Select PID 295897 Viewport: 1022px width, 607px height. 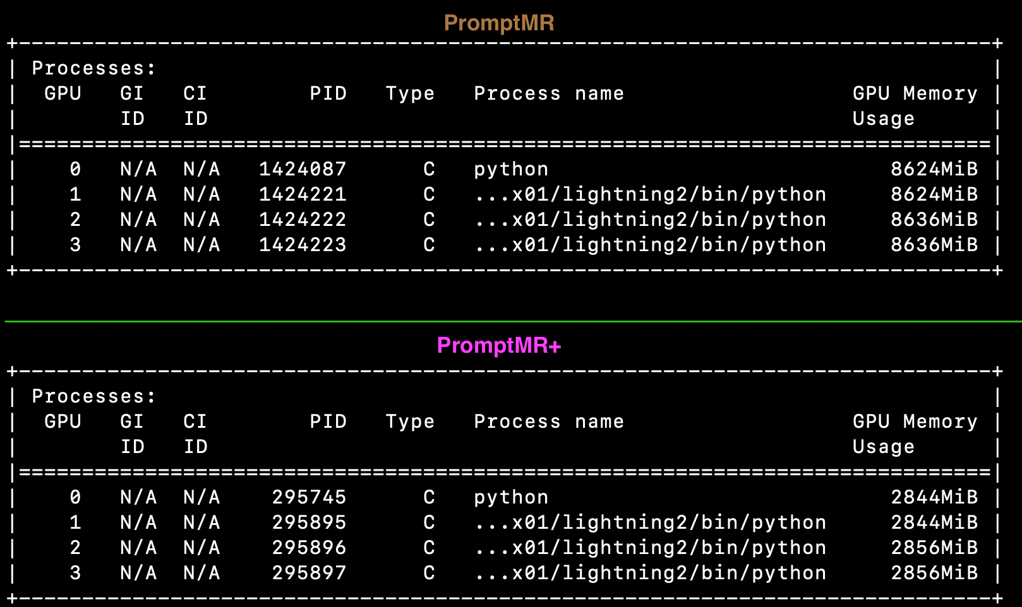309,573
